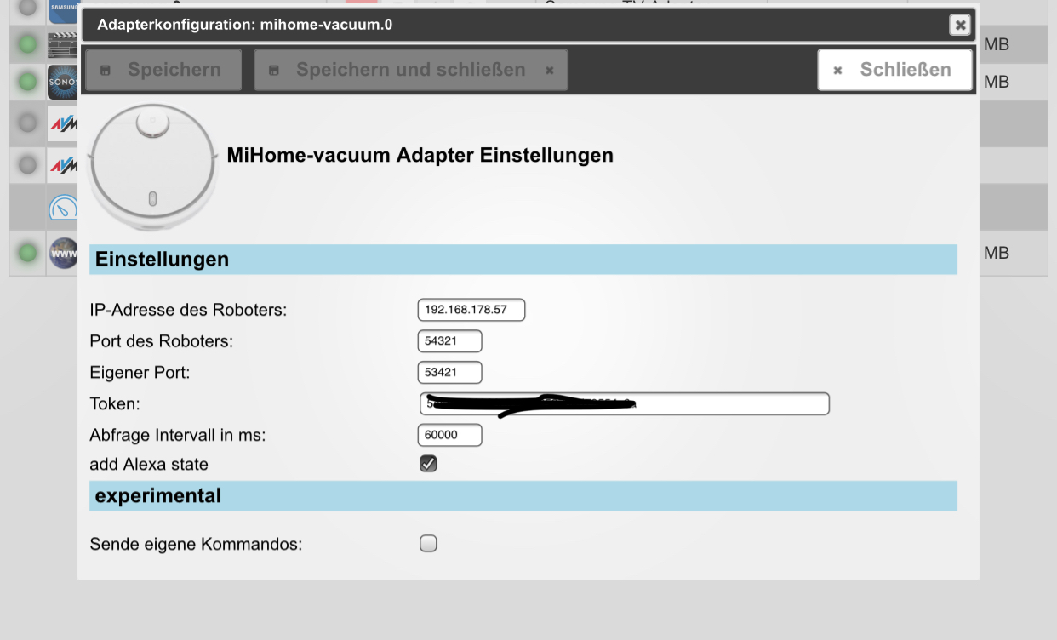
Task: Click Speichern und schließen button
Action: (411, 70)
